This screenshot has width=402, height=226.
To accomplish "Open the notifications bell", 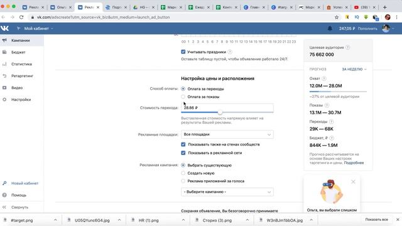I will click(330, 28).
